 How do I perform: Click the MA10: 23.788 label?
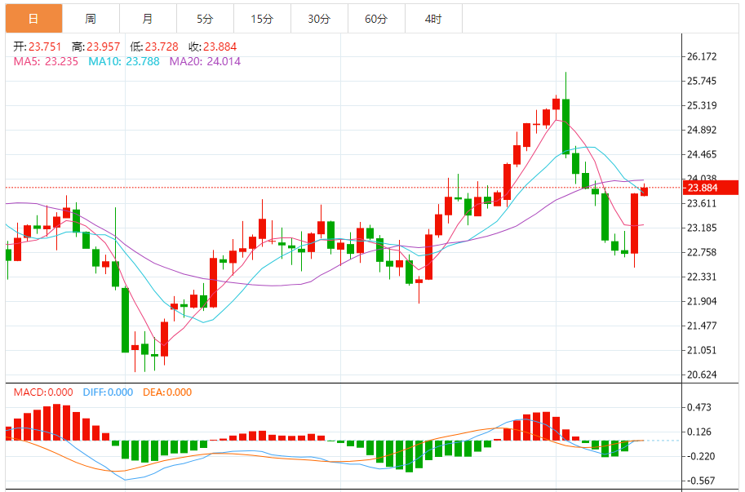[x=124, y=61]
